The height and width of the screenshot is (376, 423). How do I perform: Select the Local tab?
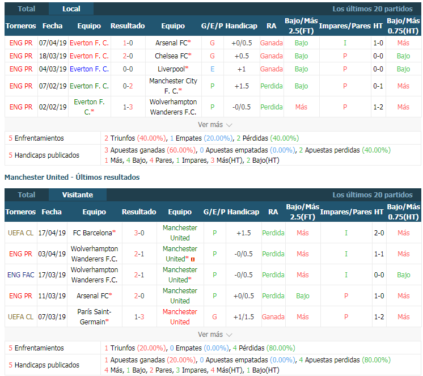71,9
